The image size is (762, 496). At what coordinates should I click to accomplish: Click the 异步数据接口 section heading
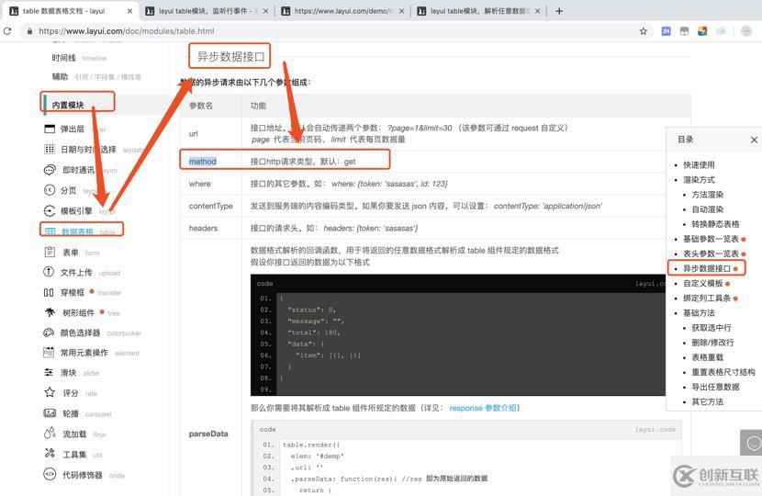coord(230,57)
